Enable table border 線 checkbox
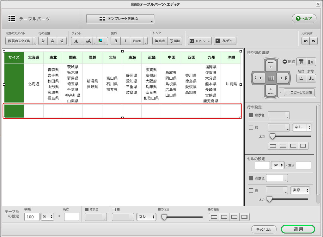323x237 pixels. pos(114,210)
